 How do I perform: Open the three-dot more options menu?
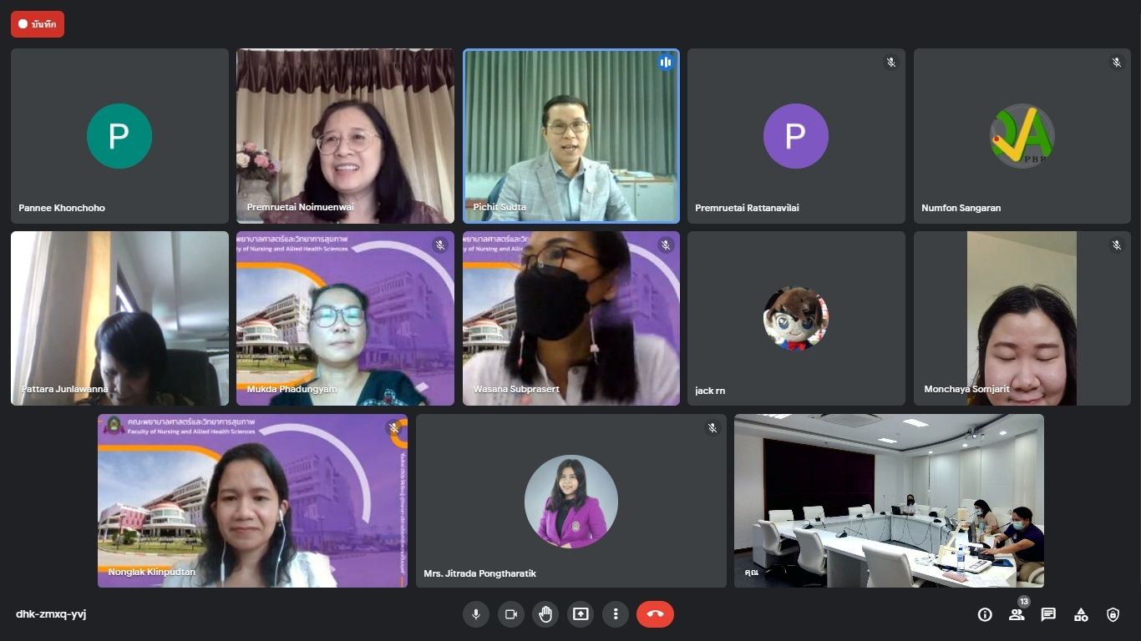(616, 614)
